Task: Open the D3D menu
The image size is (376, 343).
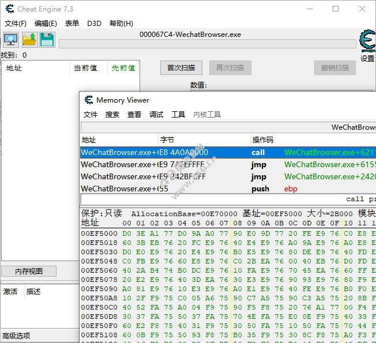Action: point(94,24)
